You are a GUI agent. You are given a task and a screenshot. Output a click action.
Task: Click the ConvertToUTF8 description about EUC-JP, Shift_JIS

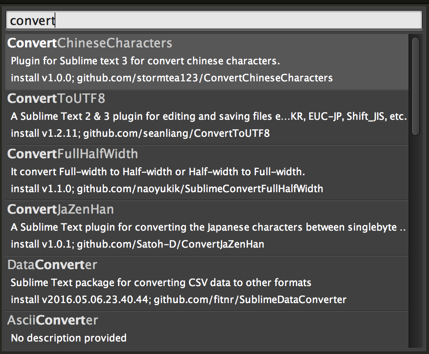click(x=208, y=116)
